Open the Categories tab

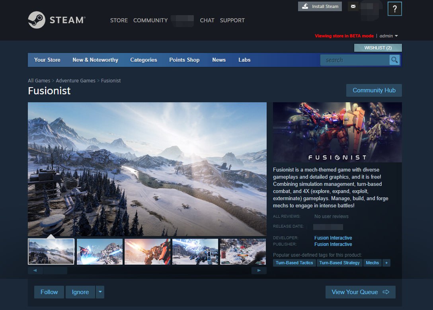click(144, 60)
